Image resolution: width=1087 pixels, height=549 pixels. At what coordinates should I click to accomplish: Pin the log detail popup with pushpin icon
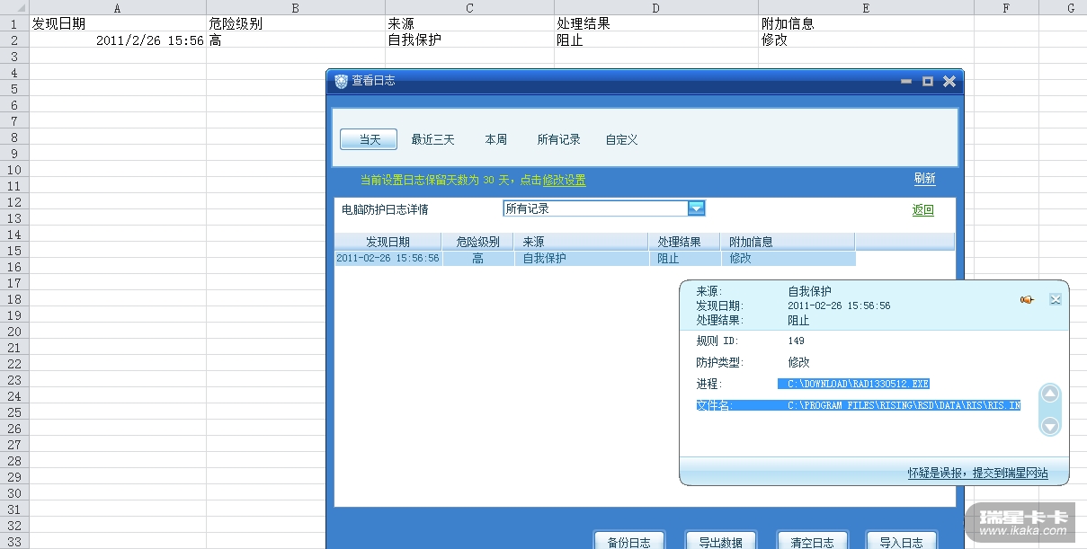click(1027, 299)
